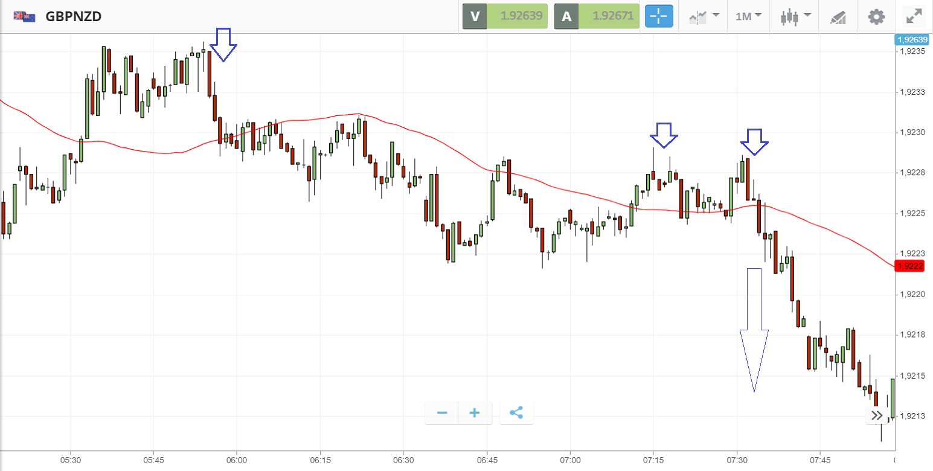Click the sell price 1.92639 button
The width and height of the screenshot is (933, 471).
[505, 16]
